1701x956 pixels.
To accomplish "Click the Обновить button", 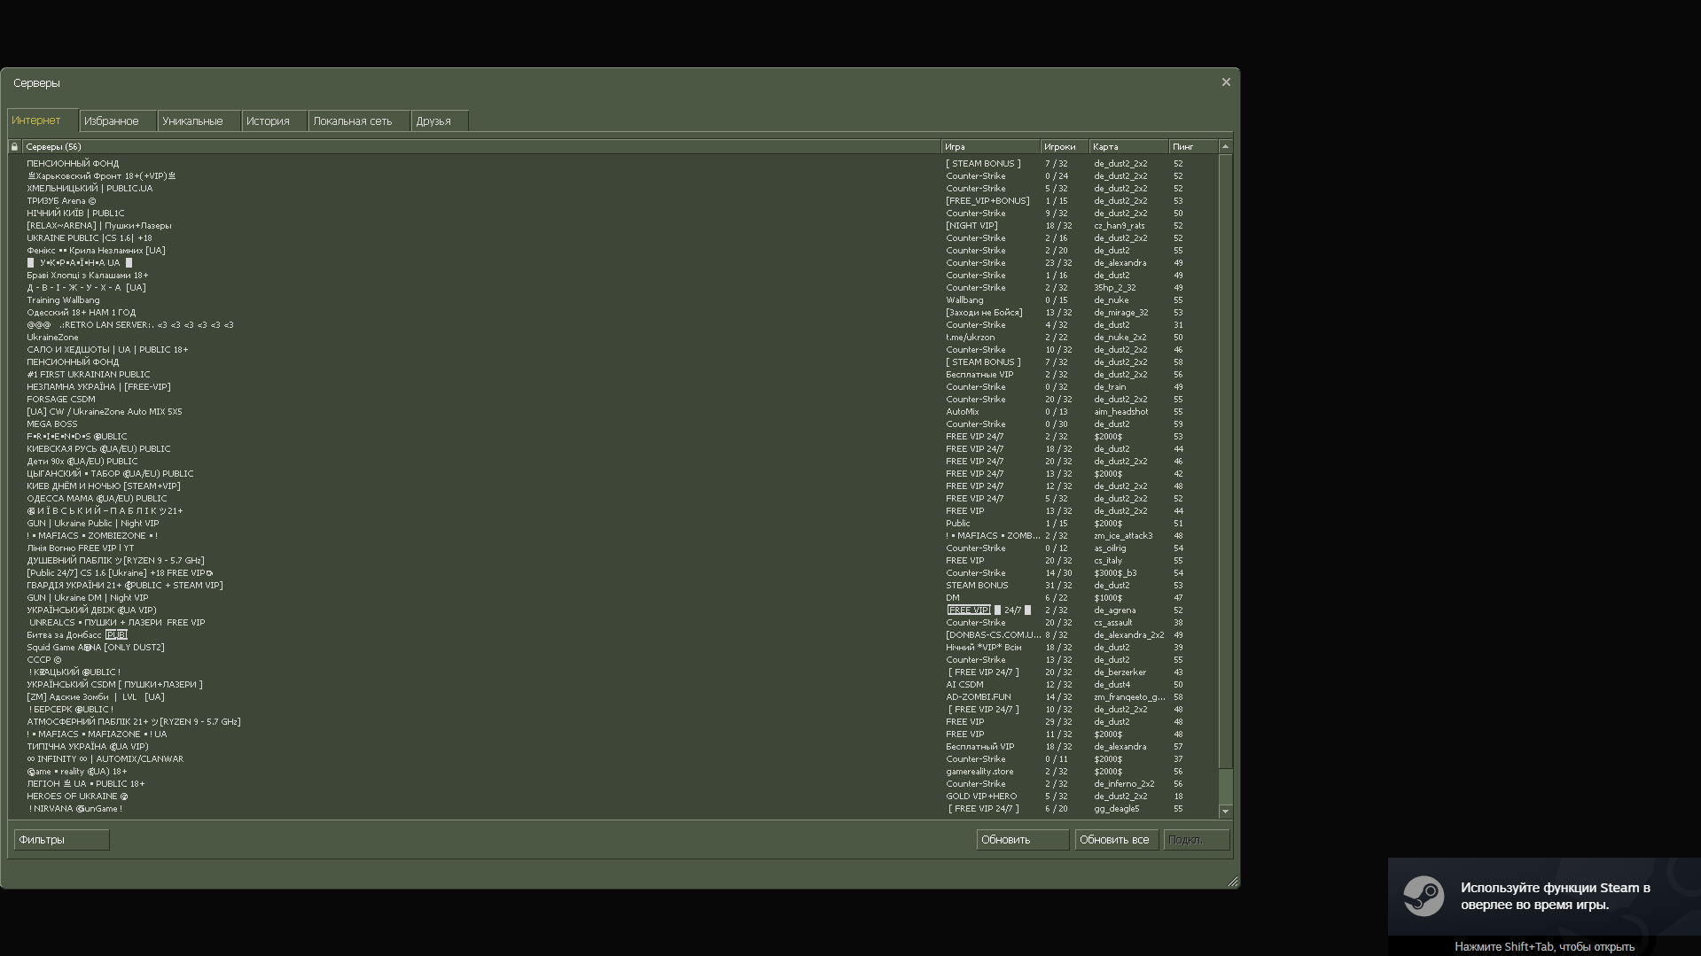I will [1021, 840].
